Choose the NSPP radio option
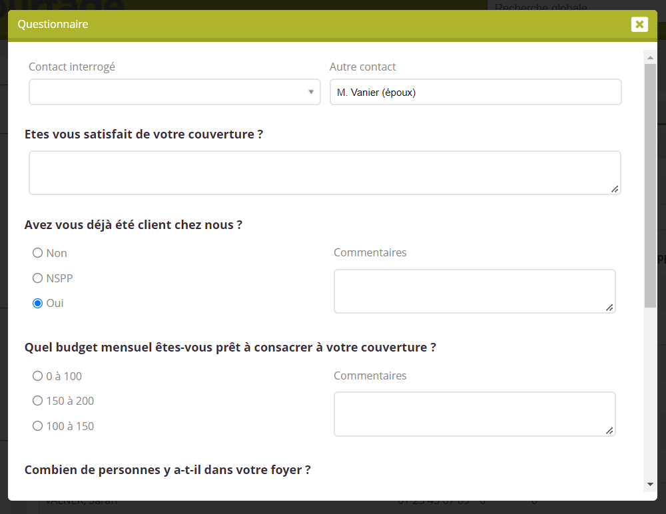Screen dimensions: 666x514 [38, 278]
